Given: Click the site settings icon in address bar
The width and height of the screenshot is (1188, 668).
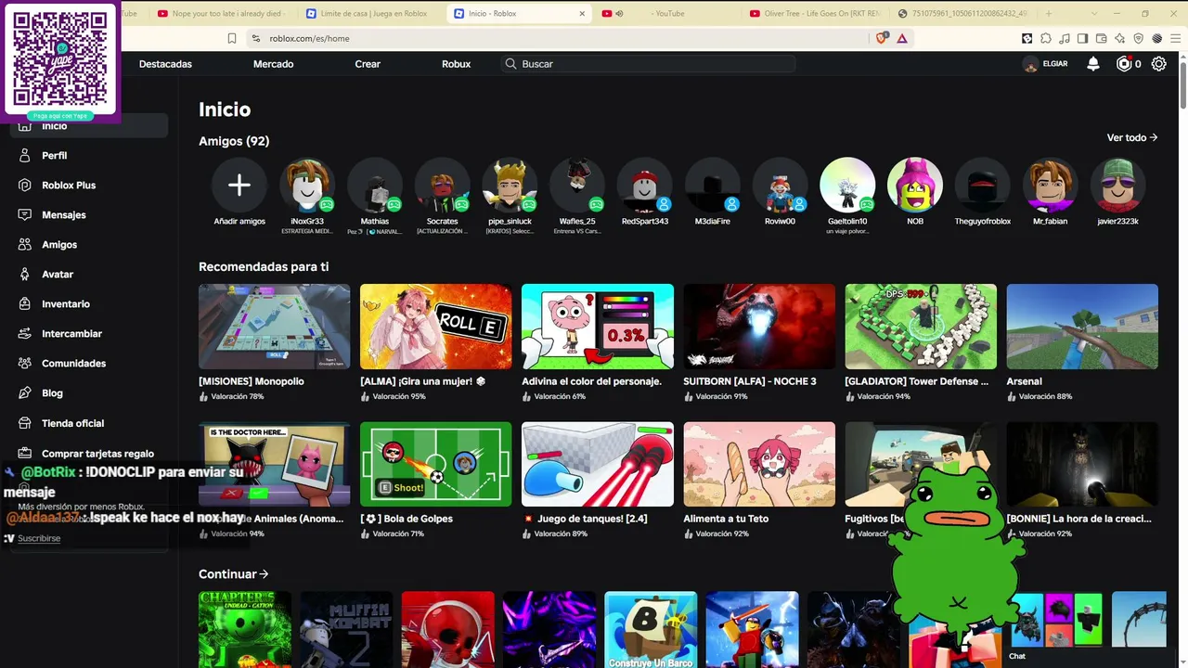Looking at the screenshot, I should point(256,38).
